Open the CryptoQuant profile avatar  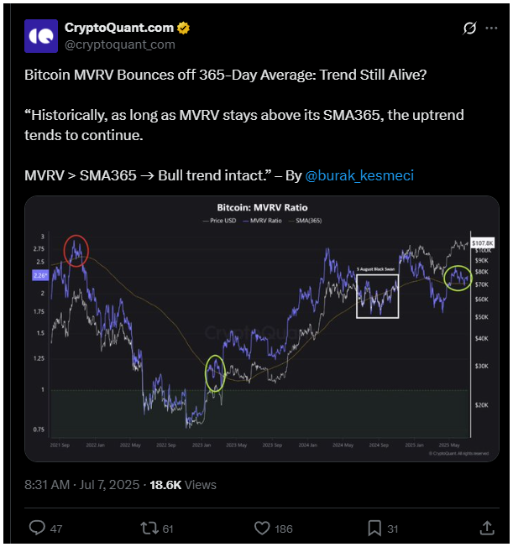(41, 36)
